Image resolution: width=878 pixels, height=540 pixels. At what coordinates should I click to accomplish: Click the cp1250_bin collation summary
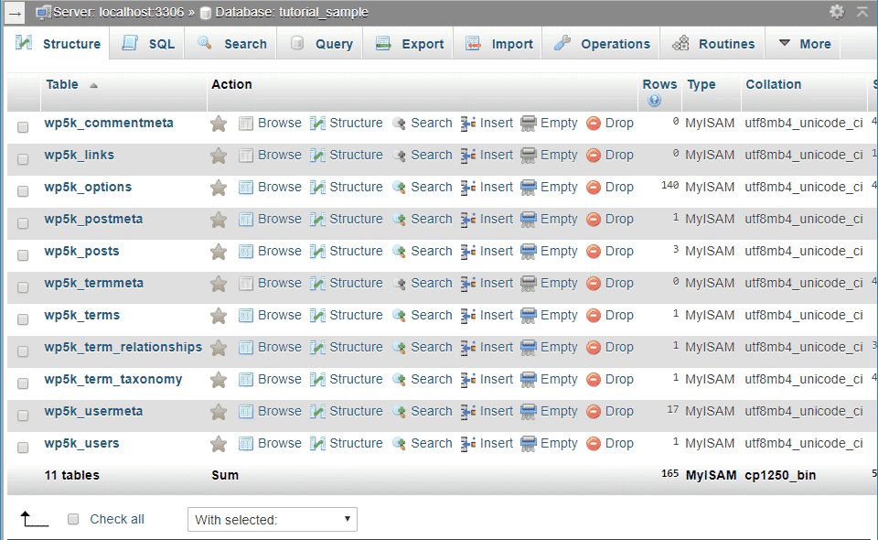[x=780, y=476]
